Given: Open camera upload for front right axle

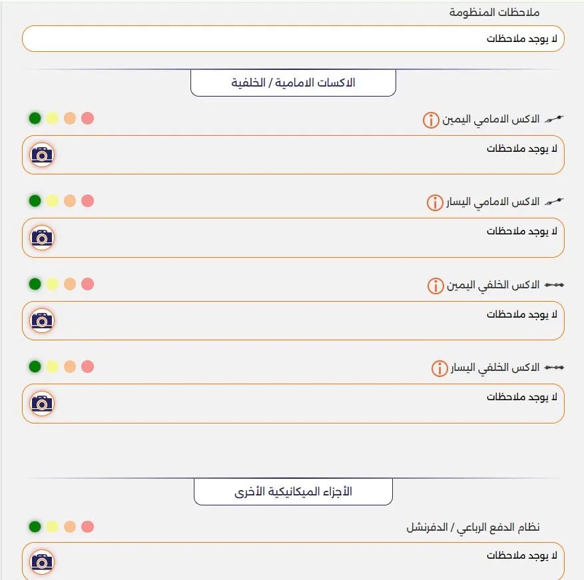Looking at the screenshot, I should click(x=42, y=154).
